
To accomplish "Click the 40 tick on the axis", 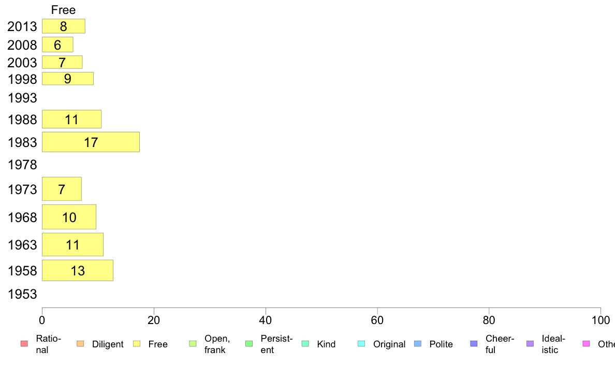I will pyautogui.click(x=266, y=320).
